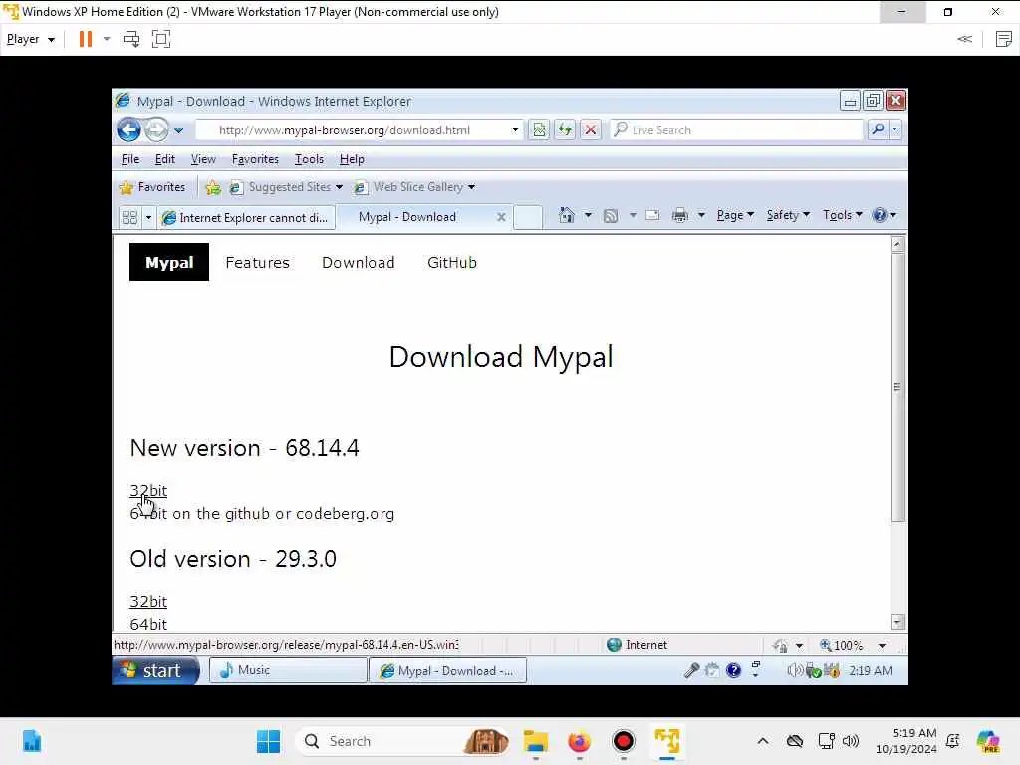
Task: Open the VMware Player menu
Action: (30, 39)
